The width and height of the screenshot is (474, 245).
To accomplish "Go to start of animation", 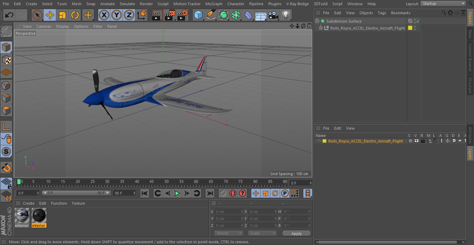I will point(145,194).
